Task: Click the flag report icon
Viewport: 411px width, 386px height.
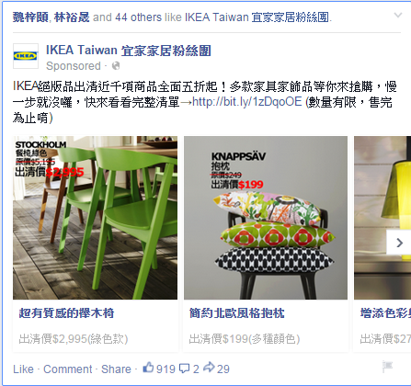Action: pyautogui.click(x=387, y=366)
